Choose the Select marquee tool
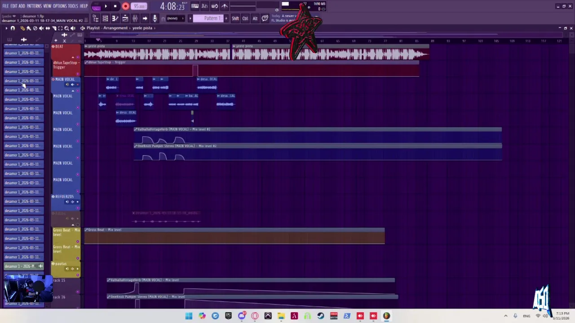The width and height of the screenshot is (575, 323). 60,28
